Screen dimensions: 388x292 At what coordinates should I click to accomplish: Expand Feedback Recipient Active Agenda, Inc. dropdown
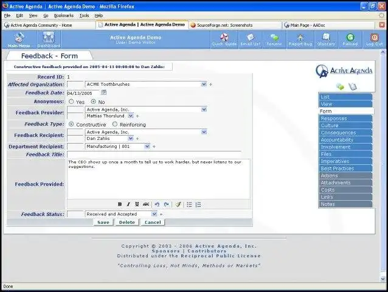pyautogui.click(x=204, y=132)
